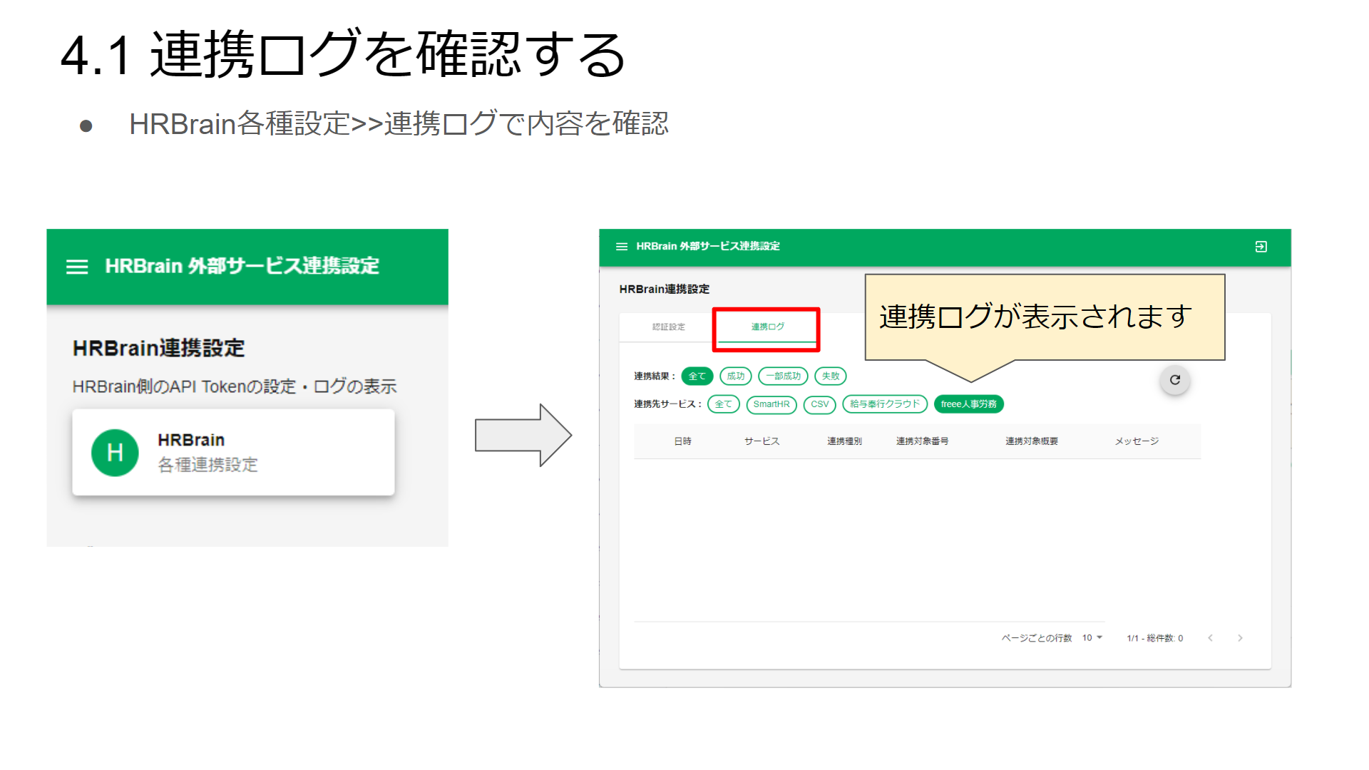This screenshot has width=1369, height=770.
Task: Filter service by SmartHR
Action: tap(771, 404)
